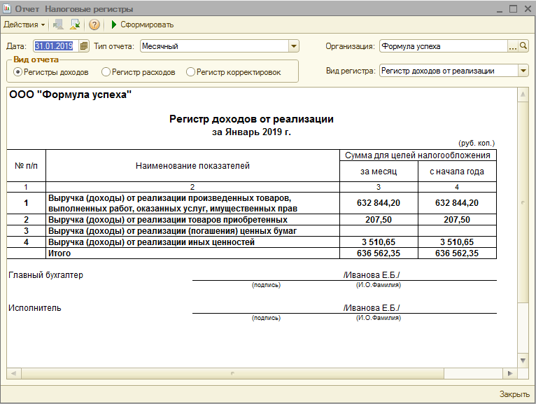Open the Действия menu
Viewport: 536px width, 404px height.
click(24, 25)
